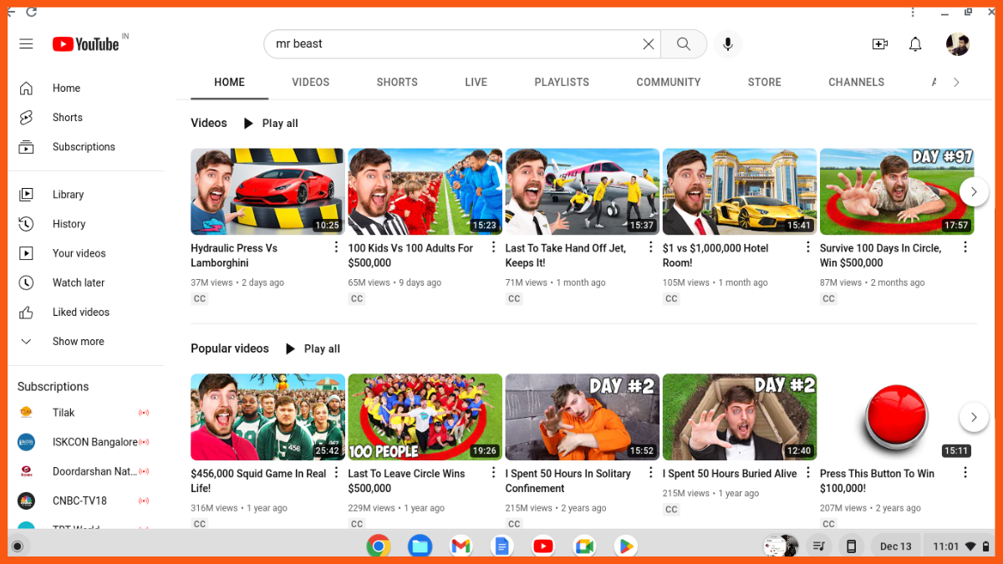Viewport: 1003px width, 564px height.
Task: Play all in Popular videos section
Action: 313,348
